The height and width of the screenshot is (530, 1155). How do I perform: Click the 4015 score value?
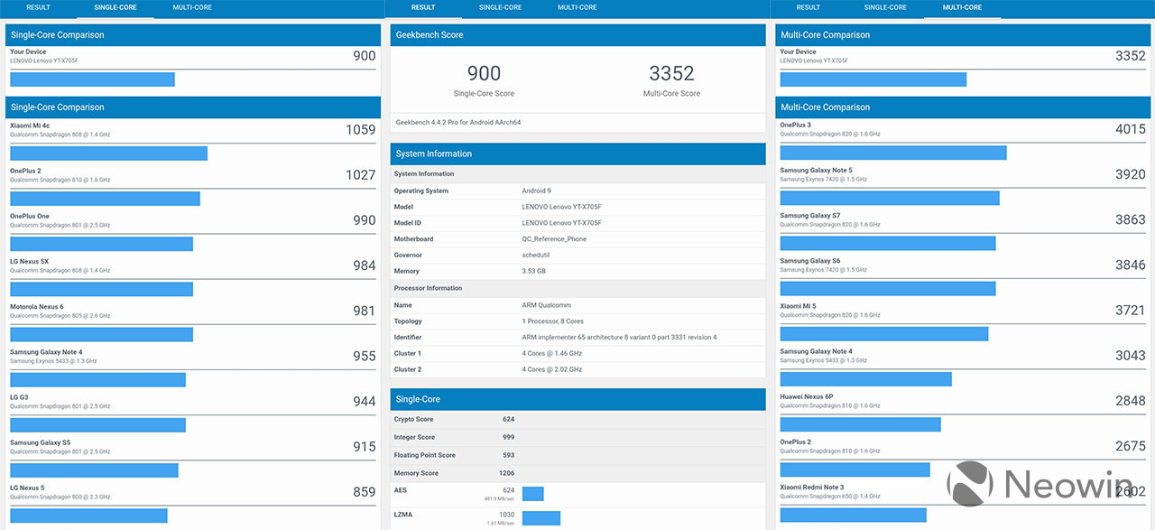point(1130,129)
